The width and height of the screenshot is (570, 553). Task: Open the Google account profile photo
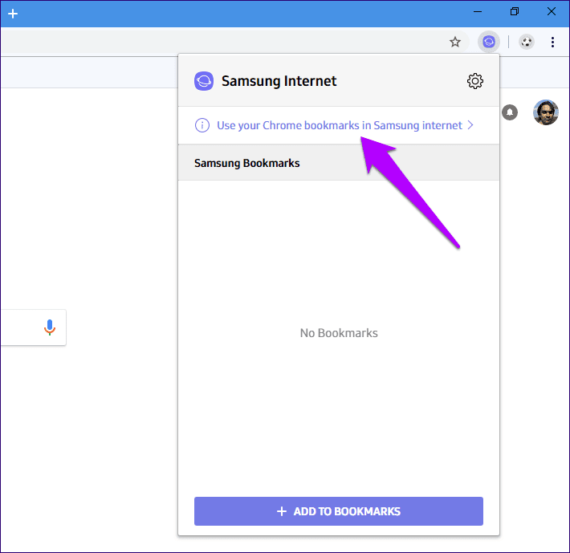pos(546,112)
